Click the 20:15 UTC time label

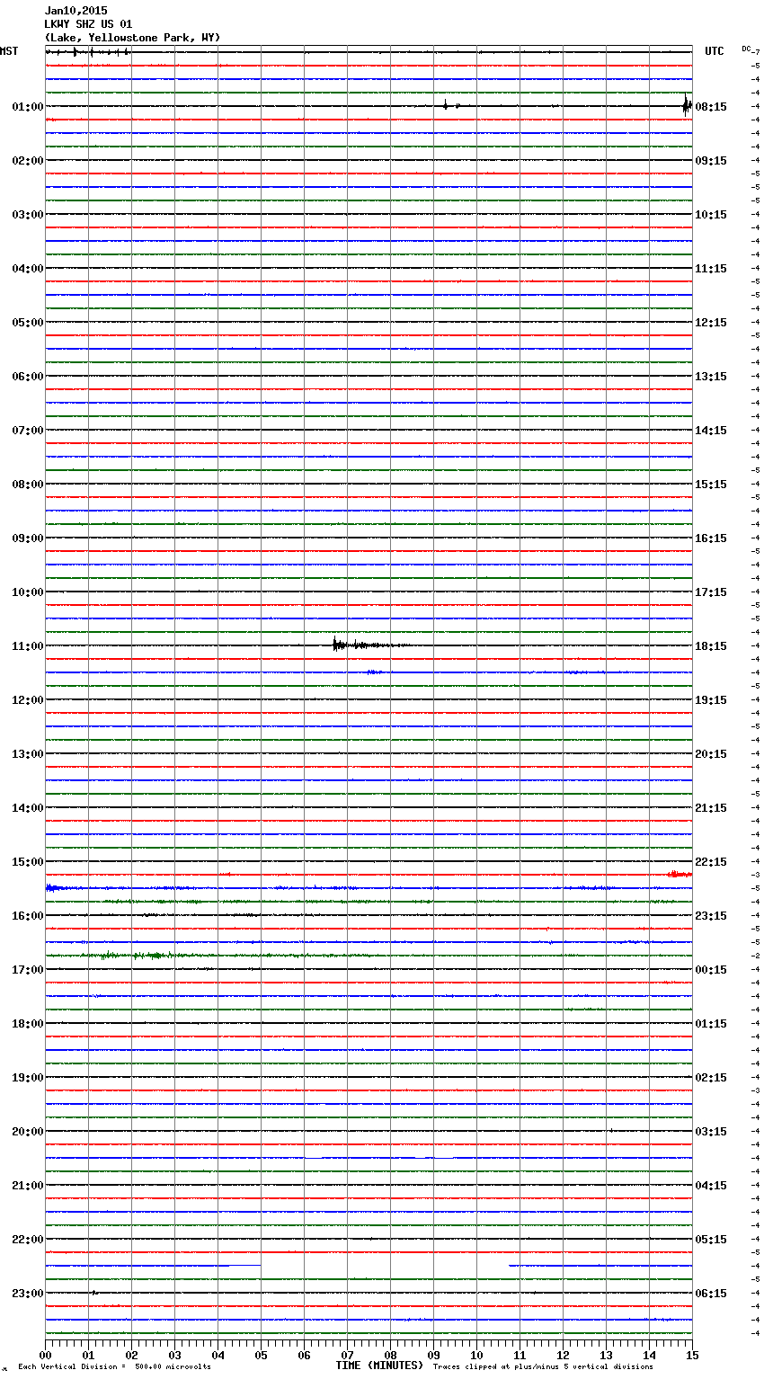(711, 754)
